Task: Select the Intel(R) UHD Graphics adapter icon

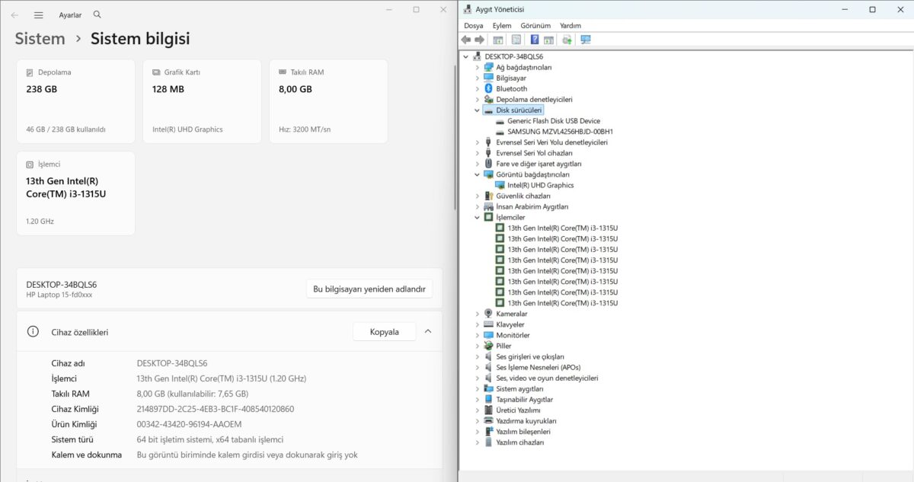Action: pyautogui.click(x=500, y=185)
